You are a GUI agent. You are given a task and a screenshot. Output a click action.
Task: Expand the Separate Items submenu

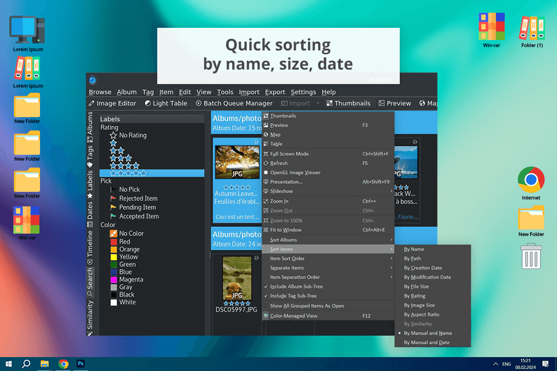point(328,268)
